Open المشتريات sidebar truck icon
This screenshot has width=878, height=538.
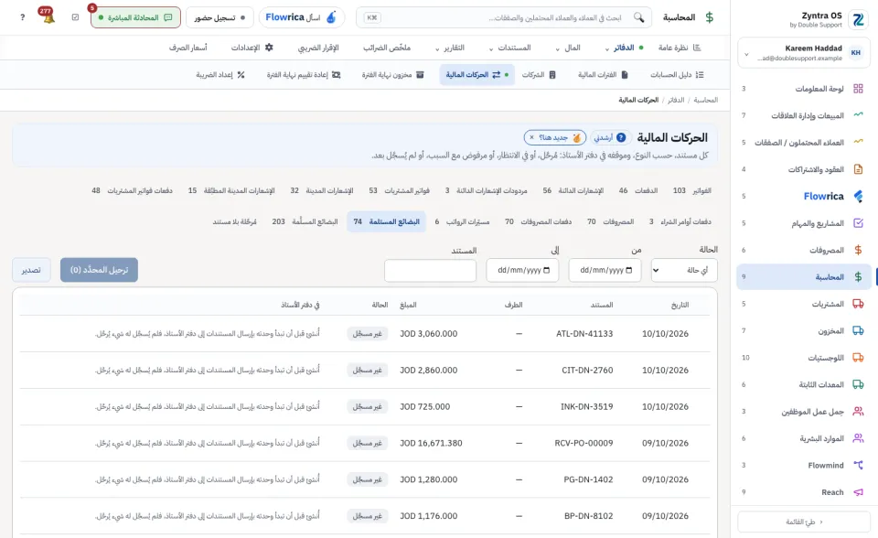coord(858,304)
